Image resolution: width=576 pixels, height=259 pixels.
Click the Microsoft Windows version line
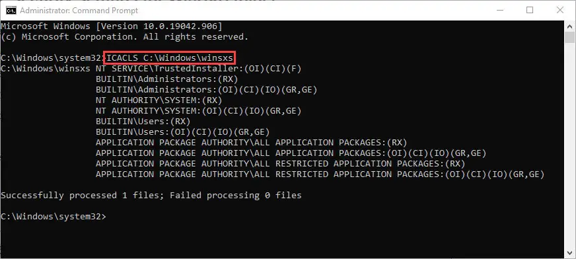tap(112, 26)
